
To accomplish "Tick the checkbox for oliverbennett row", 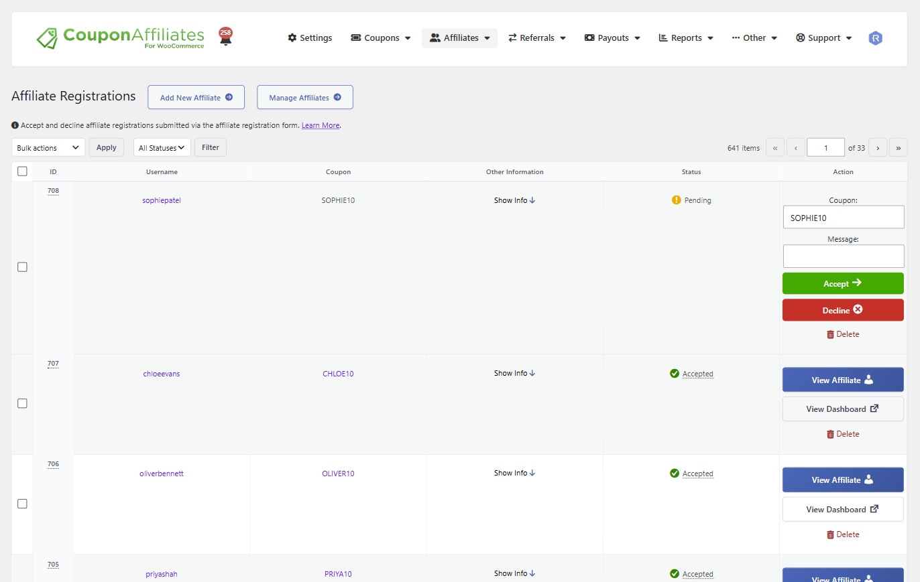I will click(22, 504).
